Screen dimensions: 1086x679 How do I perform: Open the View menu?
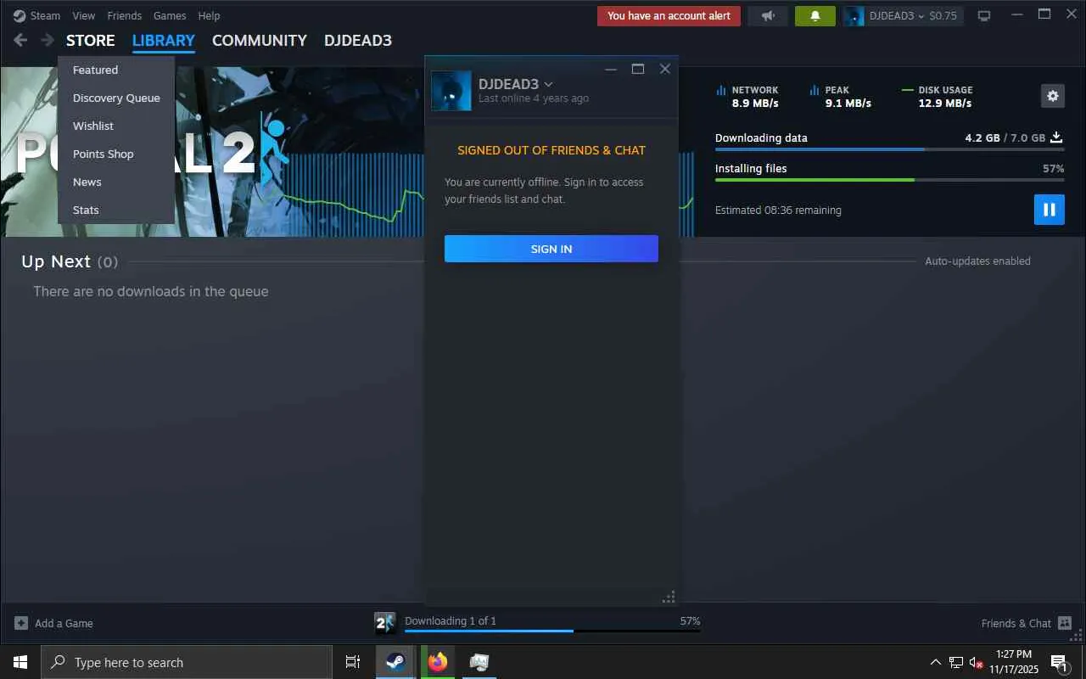tap(84, 15)
